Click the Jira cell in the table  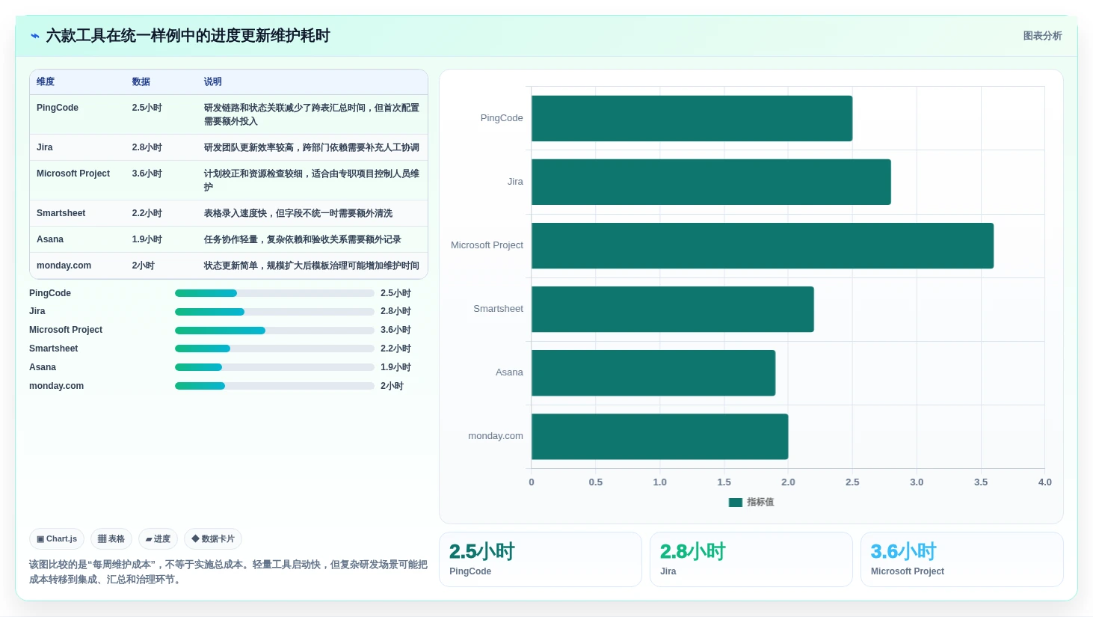45,147
